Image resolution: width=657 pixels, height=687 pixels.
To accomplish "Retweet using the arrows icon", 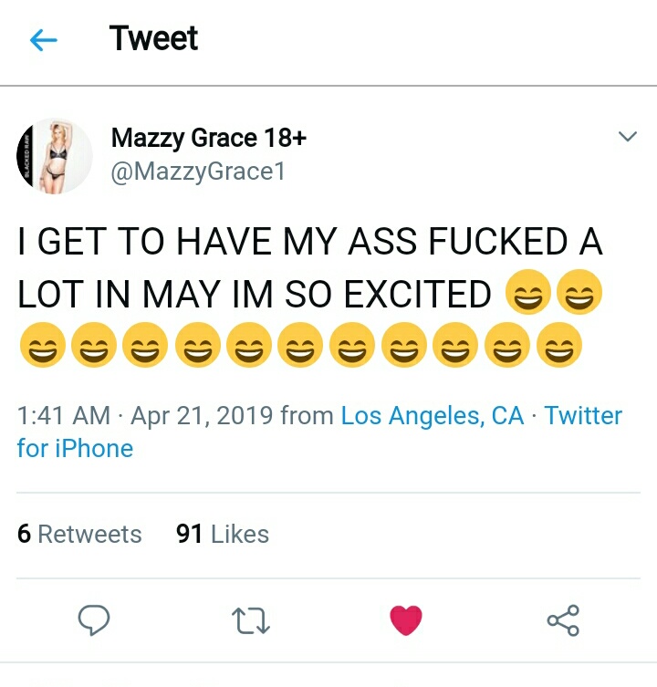I will click(250, 621).
